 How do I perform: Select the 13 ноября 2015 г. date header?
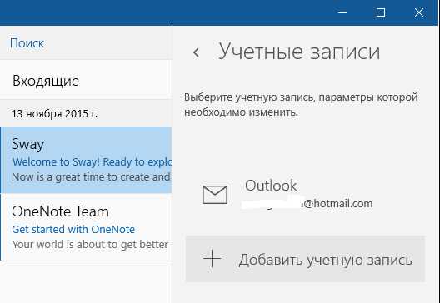[x=54, y=114]
